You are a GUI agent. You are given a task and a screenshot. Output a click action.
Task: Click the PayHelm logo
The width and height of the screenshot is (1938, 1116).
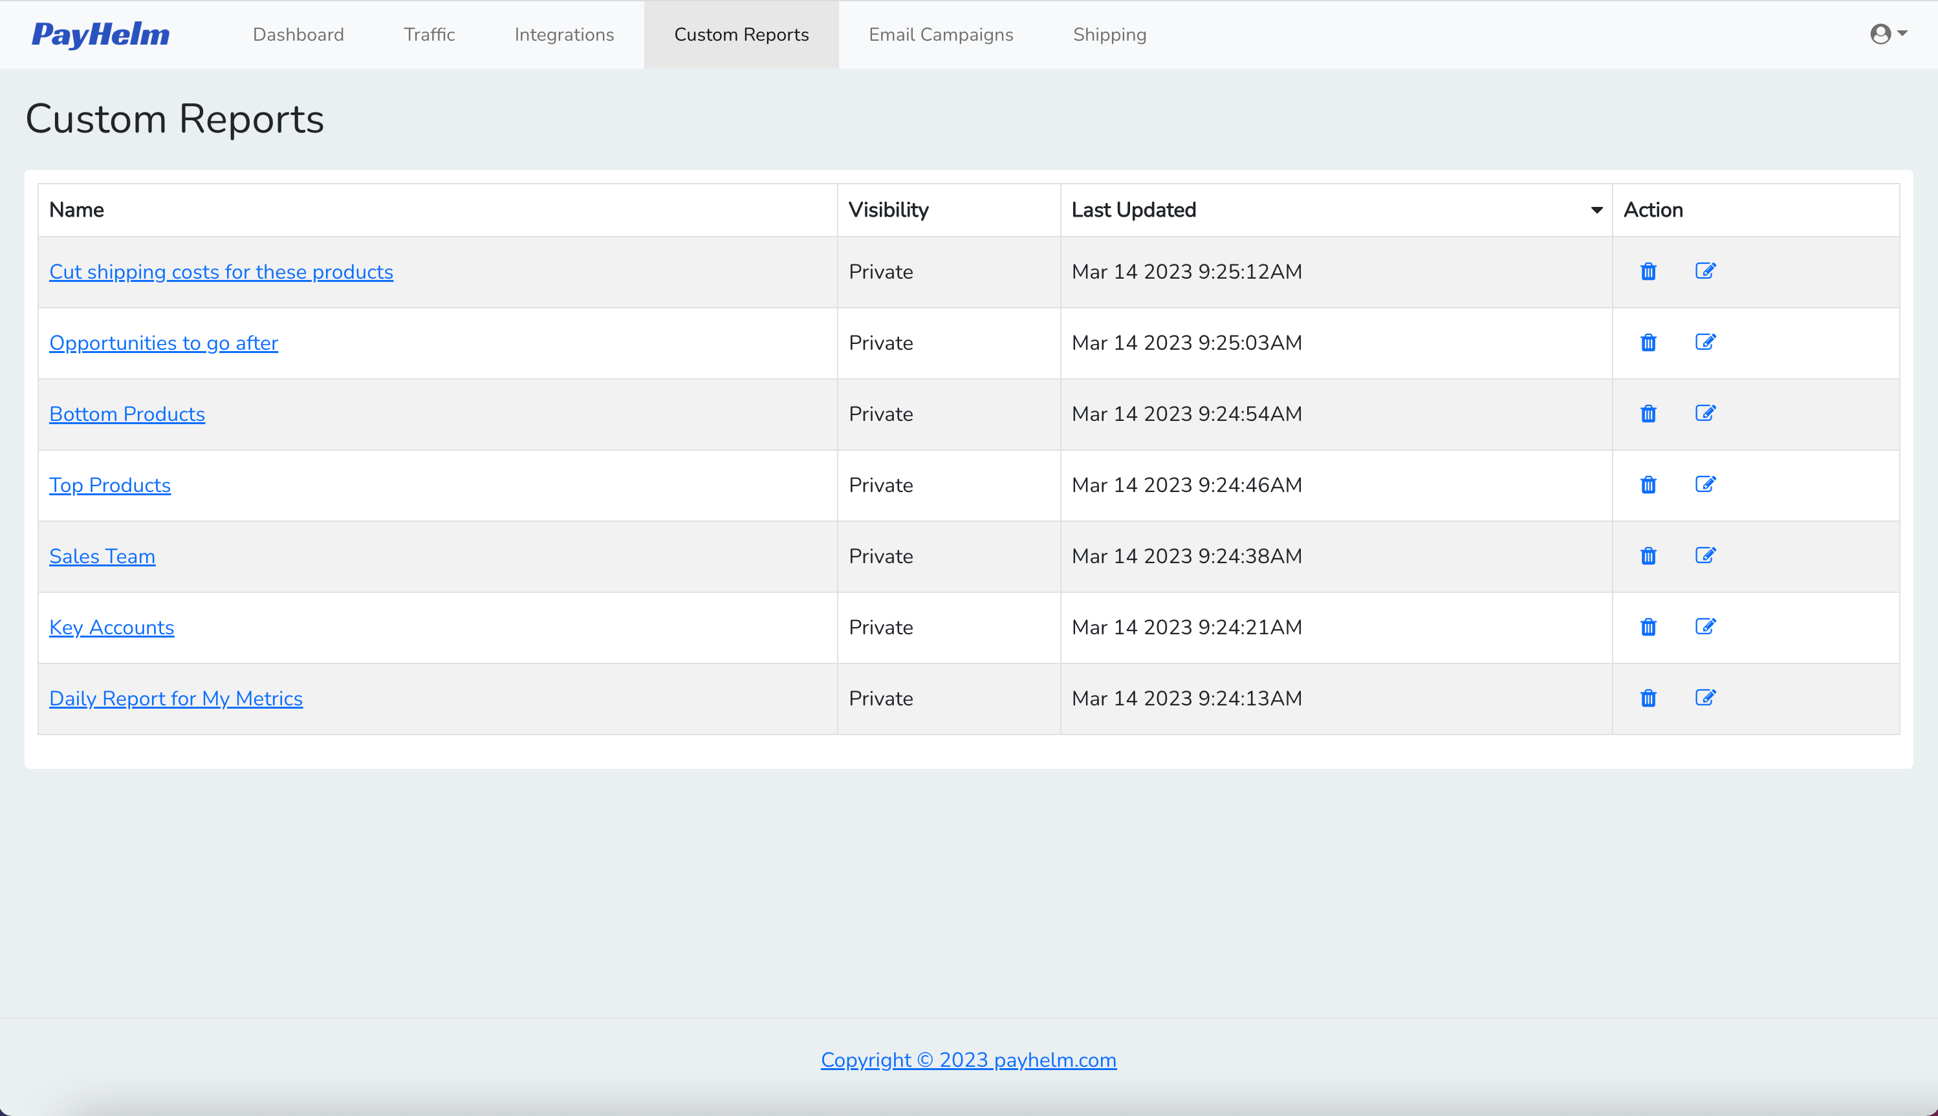click(100, 34)
